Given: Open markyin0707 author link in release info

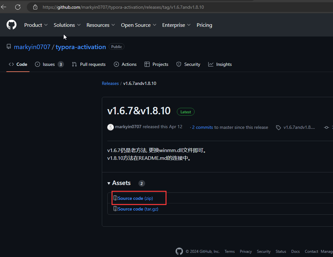Looking at the screenshot, I should pyautogui.click(x=128, y=127).
